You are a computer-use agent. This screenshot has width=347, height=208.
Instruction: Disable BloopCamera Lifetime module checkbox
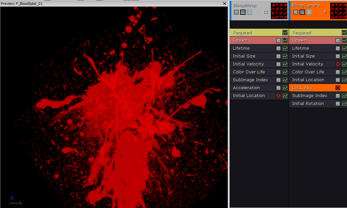tap(338, 48)
